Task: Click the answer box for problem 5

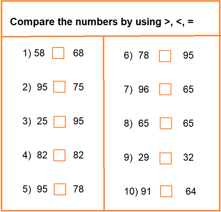Action: [60, 189]
